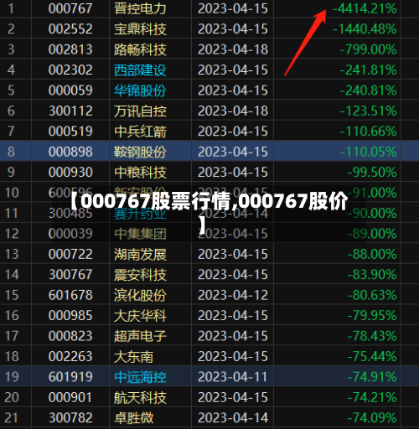
Task: Click the -123.51% value
Action: click(x=368, y=111)
